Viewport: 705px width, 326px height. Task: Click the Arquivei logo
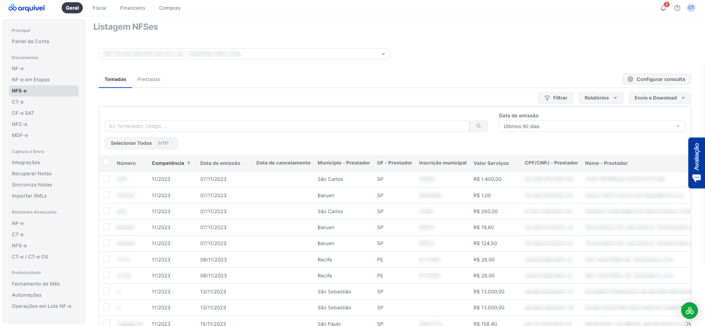pos(27,8)
